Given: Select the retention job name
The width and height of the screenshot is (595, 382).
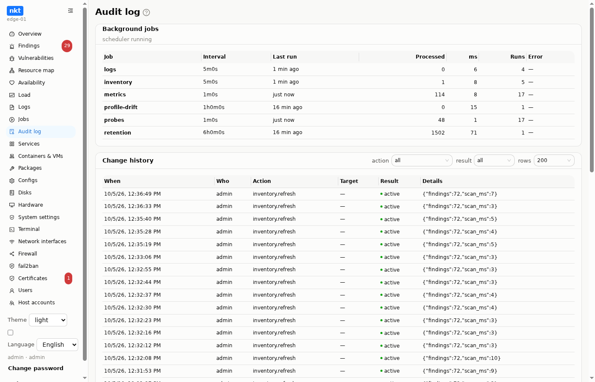Looking at the screenshot, I should click(117, 133).
